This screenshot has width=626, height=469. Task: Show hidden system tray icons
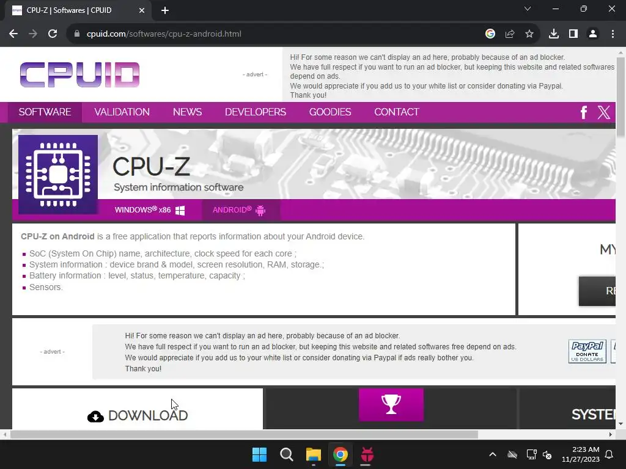[x=493, y=454]
